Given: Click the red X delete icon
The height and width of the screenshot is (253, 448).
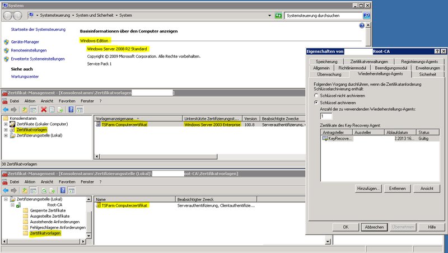Looking at the screenshot, I should [x=44, y=110].
